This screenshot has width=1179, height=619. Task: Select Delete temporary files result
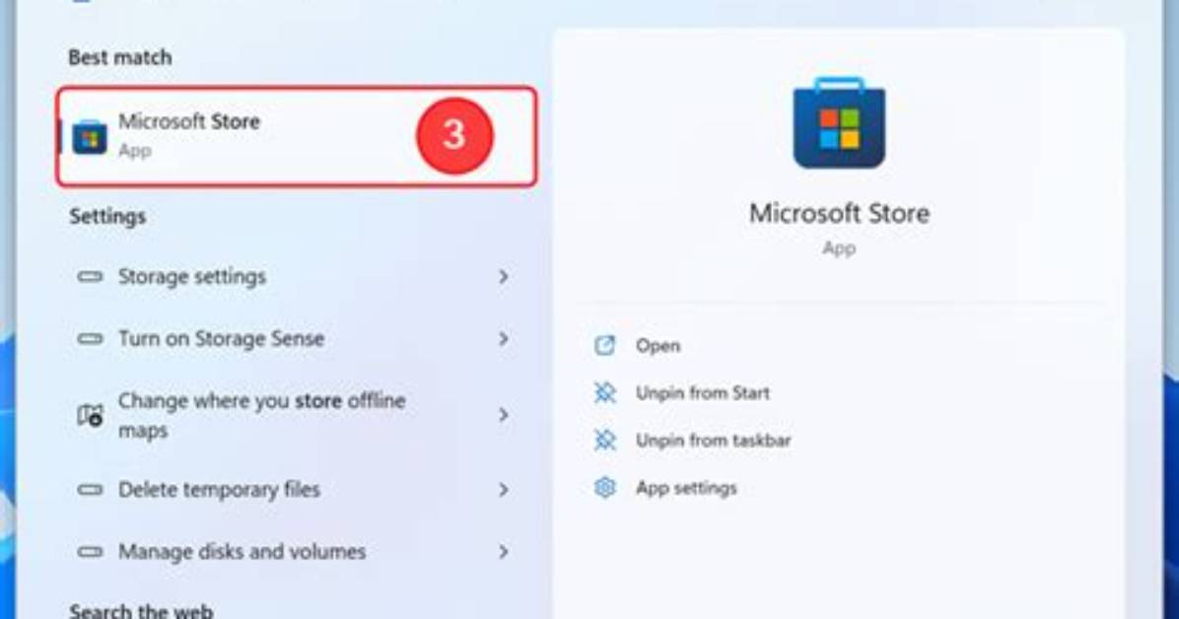click(293, 490)
